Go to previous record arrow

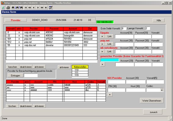pyautogui.click(x=34, y=8)
